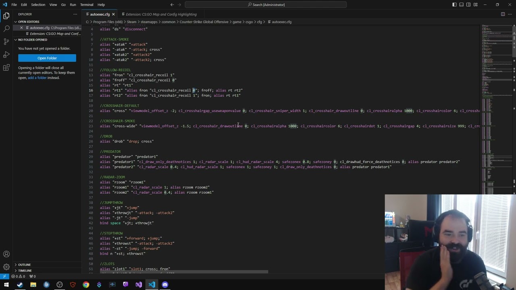Click the remote window indicator in status bar

click(x=4, y=276)
